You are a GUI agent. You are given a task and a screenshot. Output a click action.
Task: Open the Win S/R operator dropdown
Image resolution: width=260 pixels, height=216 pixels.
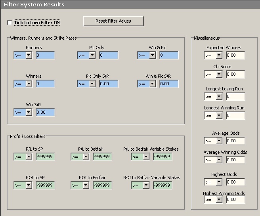23,113
